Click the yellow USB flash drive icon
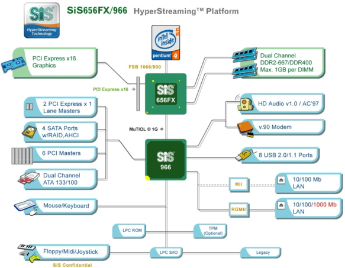 246,155
